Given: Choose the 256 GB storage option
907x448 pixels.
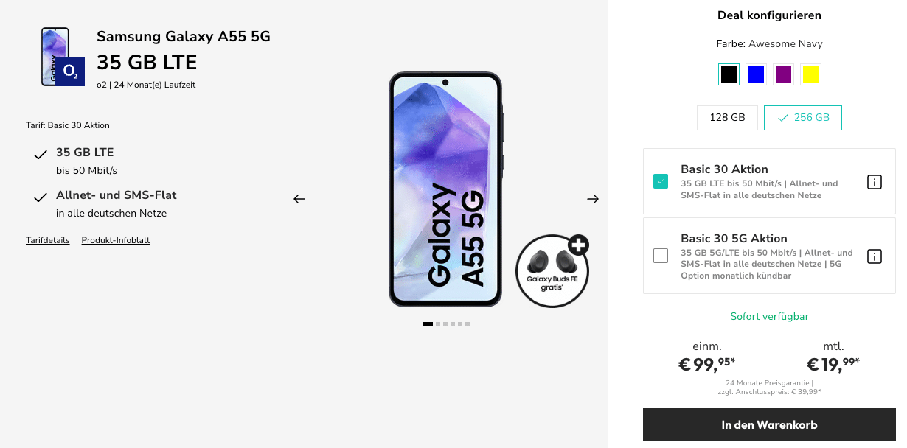Looking at the screenshot, I should tap(803, 118).
